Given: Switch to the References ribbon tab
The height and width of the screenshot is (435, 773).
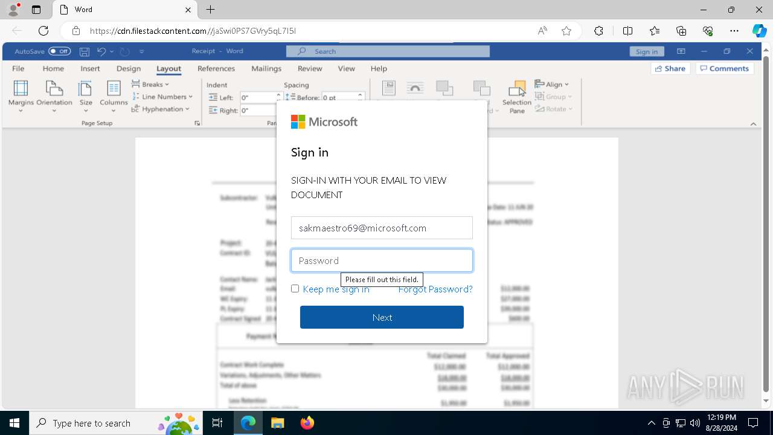Looking at the screenshot, I should [216, 68].
